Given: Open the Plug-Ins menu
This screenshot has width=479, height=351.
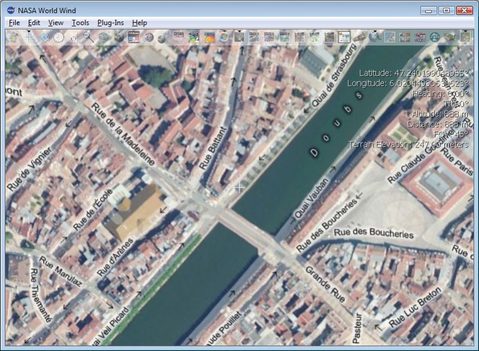Looking at the screenshot, I should click(111, 23).
